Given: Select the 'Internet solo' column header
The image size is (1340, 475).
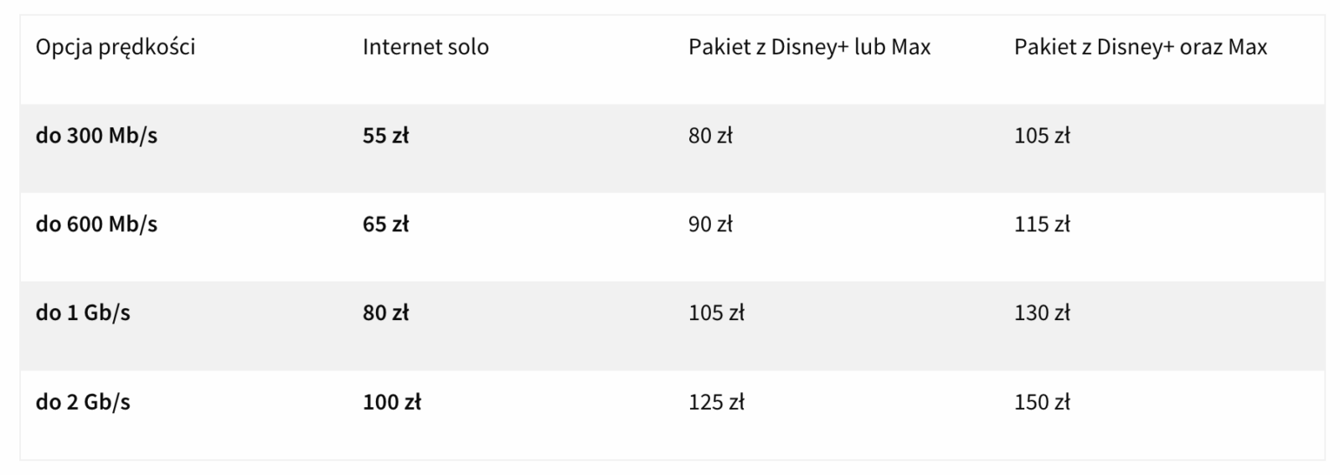Looking at the screenshot, I should point(425,47).
